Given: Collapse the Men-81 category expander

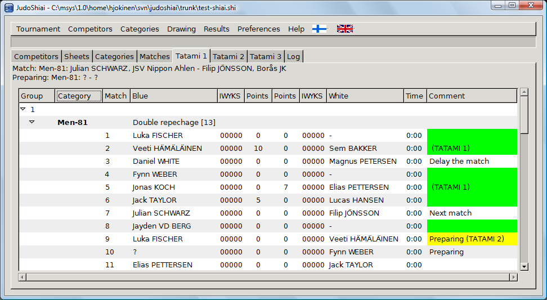Looking at the screenshot, I should [x=32, y=122].
